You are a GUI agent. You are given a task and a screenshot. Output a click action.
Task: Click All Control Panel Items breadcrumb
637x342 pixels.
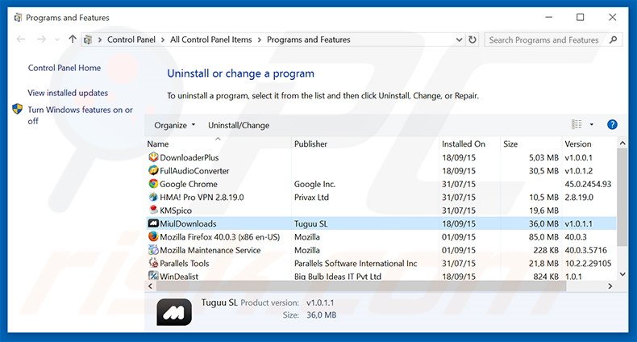tap(210, 40)
